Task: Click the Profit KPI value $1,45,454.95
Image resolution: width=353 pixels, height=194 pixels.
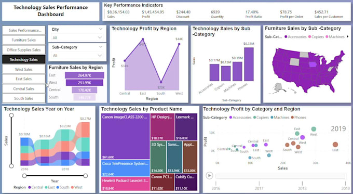Action: (153, 12)
